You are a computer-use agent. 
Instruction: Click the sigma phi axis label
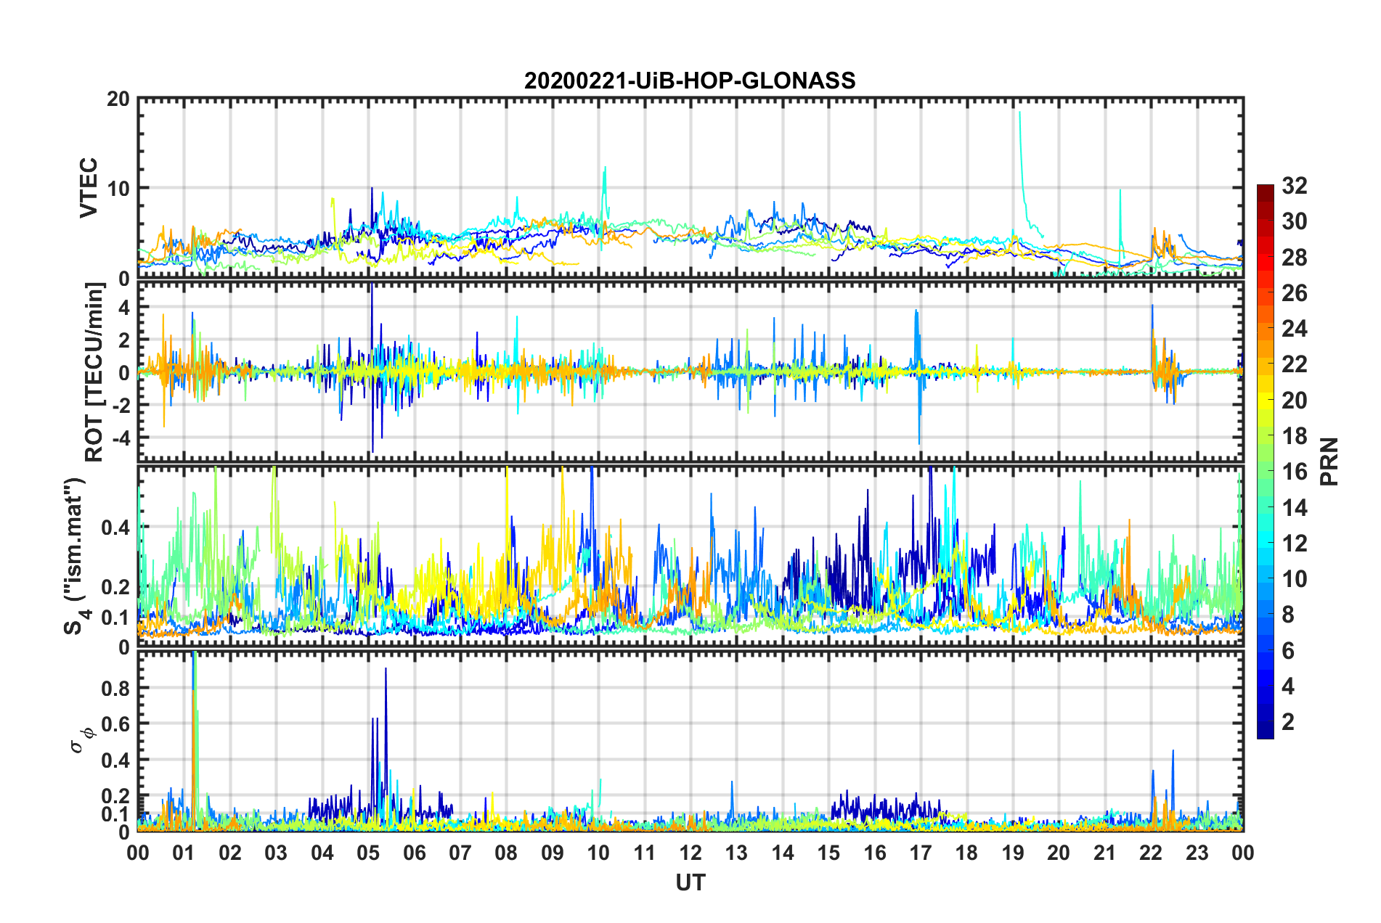[x=81, y=740]
